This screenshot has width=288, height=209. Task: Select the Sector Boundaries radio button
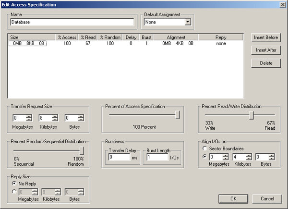click(x=205, y=149)
